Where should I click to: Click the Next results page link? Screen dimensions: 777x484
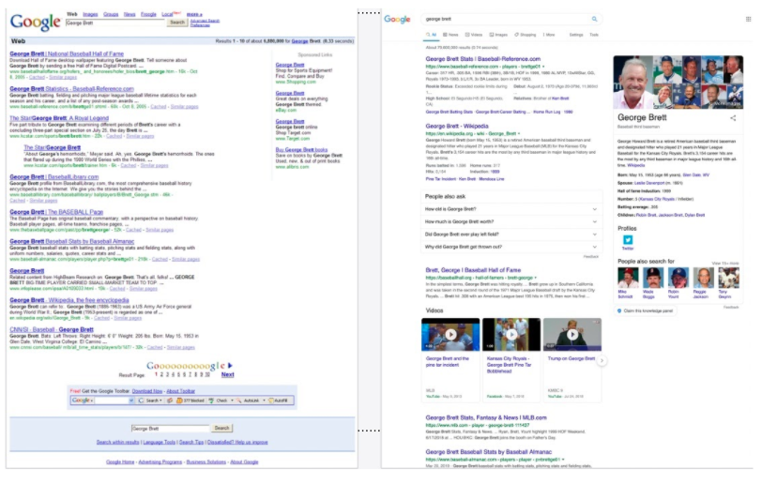point(227,374)
